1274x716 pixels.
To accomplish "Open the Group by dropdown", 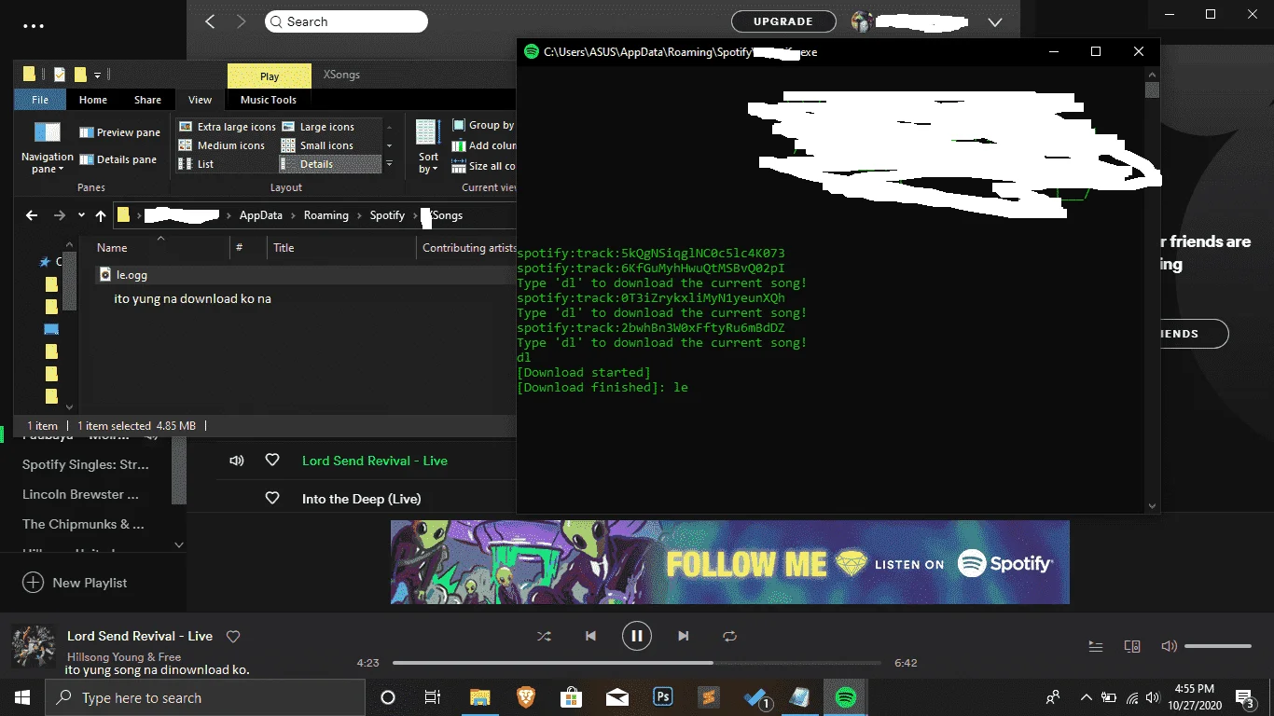I will (483, 125).
